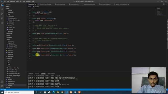Viewport: 168px width, 94px height.
Task: Open the Help menu
Action: (x=33, y=1)
